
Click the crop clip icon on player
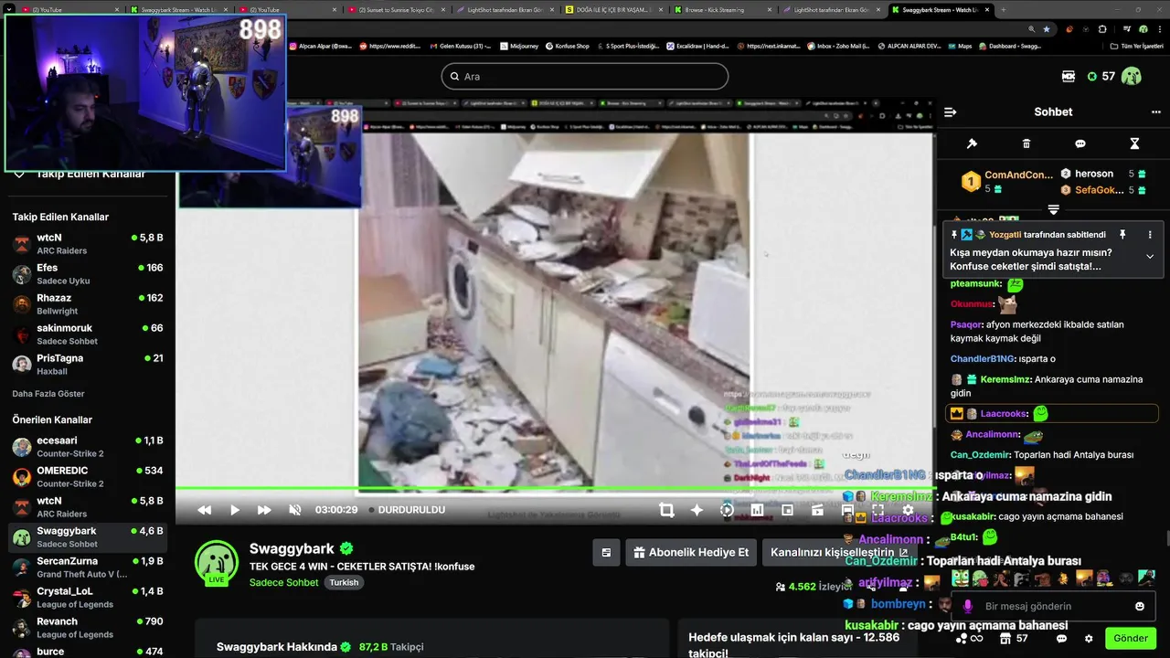pyautogui.click(x=666, y=510)
